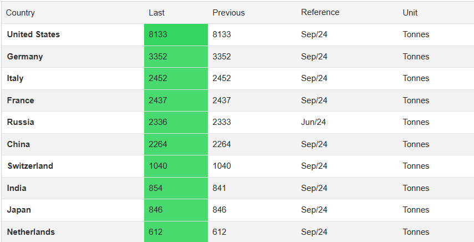Screen dimensions: 474x242
Task: Click the Italy country link
Action: (x=16, y=78)
